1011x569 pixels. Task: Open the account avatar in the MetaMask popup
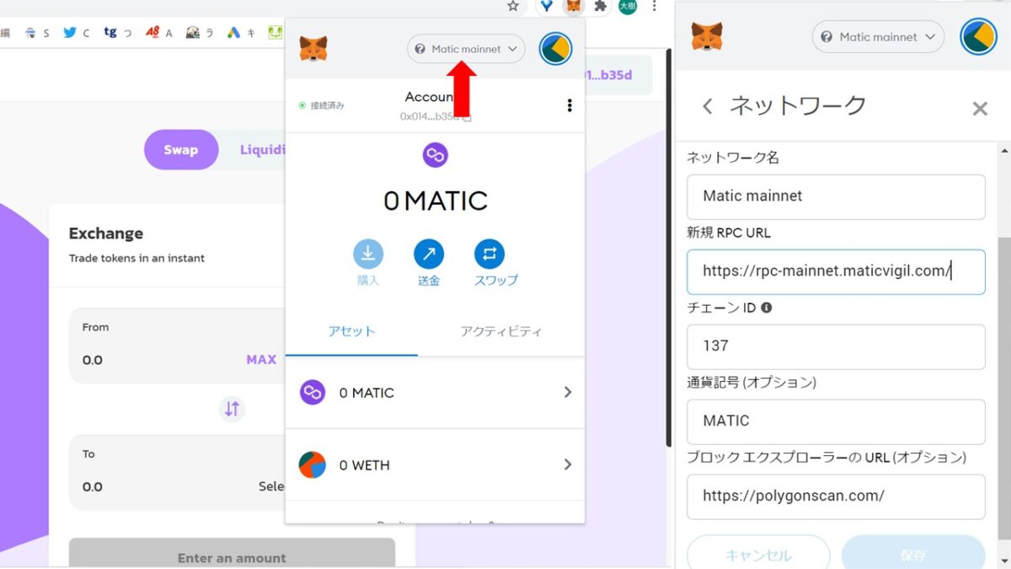[x=555, y=49]
